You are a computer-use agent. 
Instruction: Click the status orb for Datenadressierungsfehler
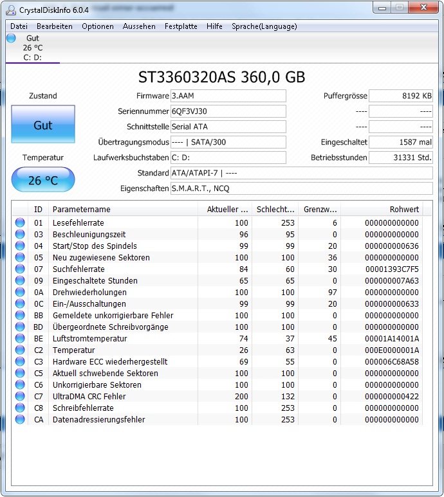point(20,419)
